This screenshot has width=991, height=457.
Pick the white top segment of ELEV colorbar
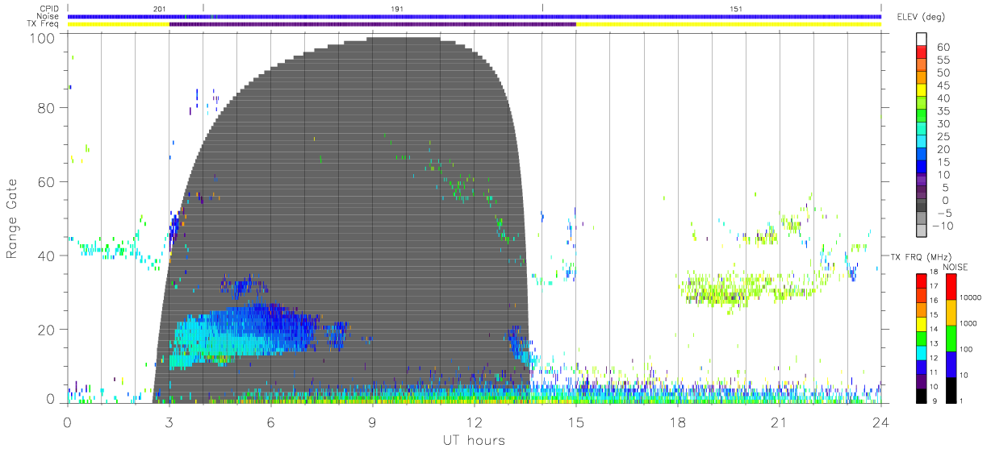[x=922, y=39]
